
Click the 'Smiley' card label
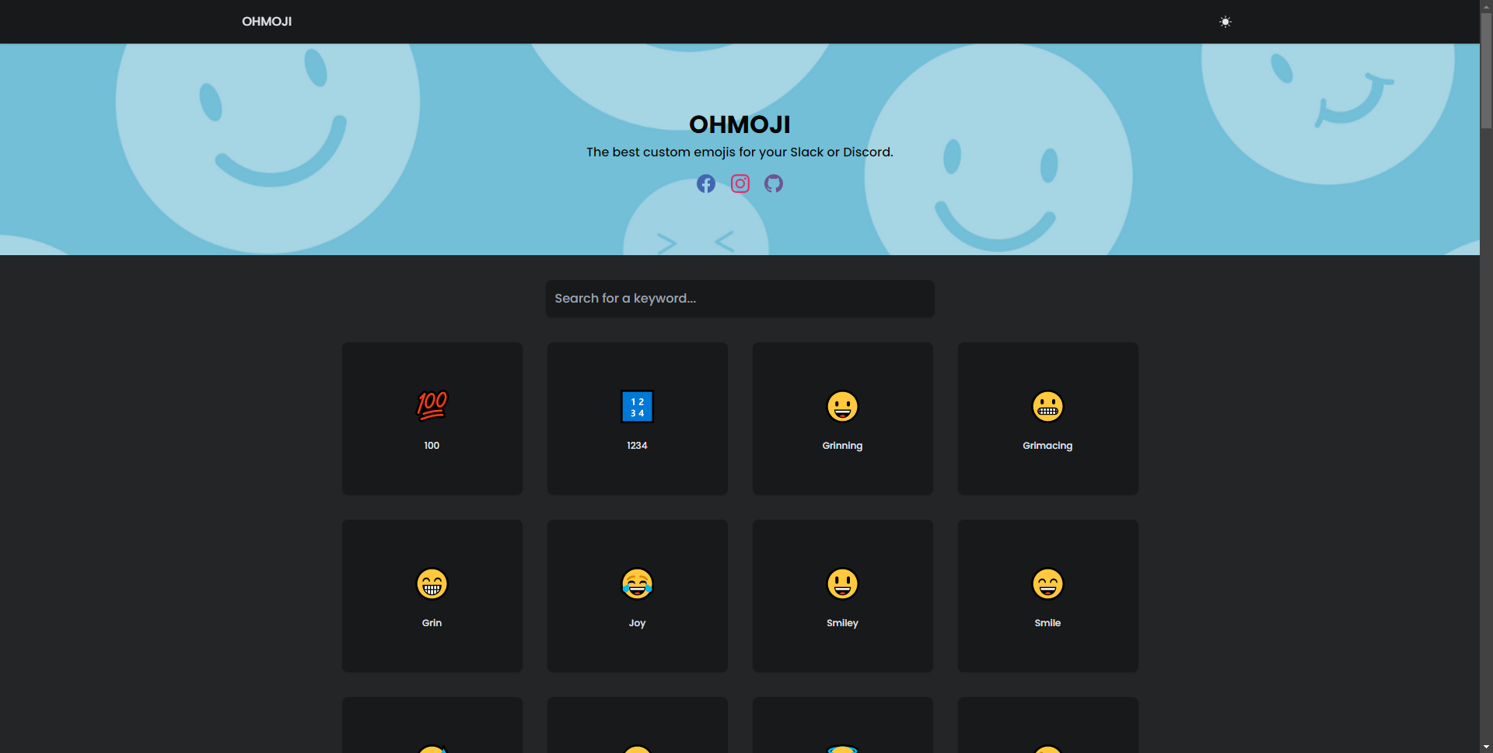843,623
